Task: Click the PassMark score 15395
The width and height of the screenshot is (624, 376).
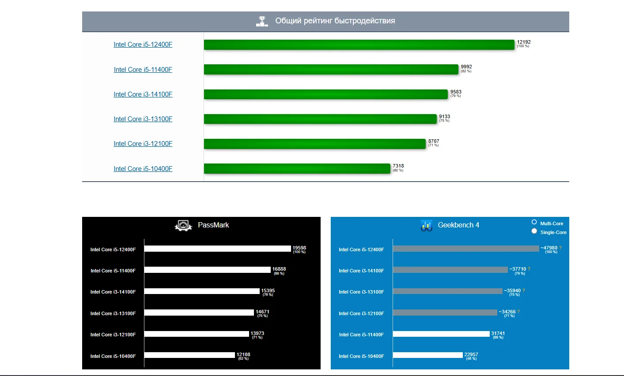Action: (268, 290)
